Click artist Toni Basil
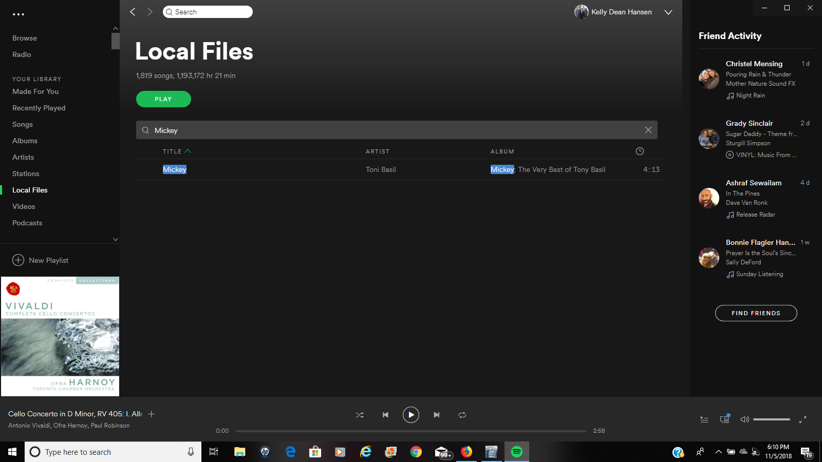This screenshot has height=462, width=822. pyautogui.click(x=381, y=169)
